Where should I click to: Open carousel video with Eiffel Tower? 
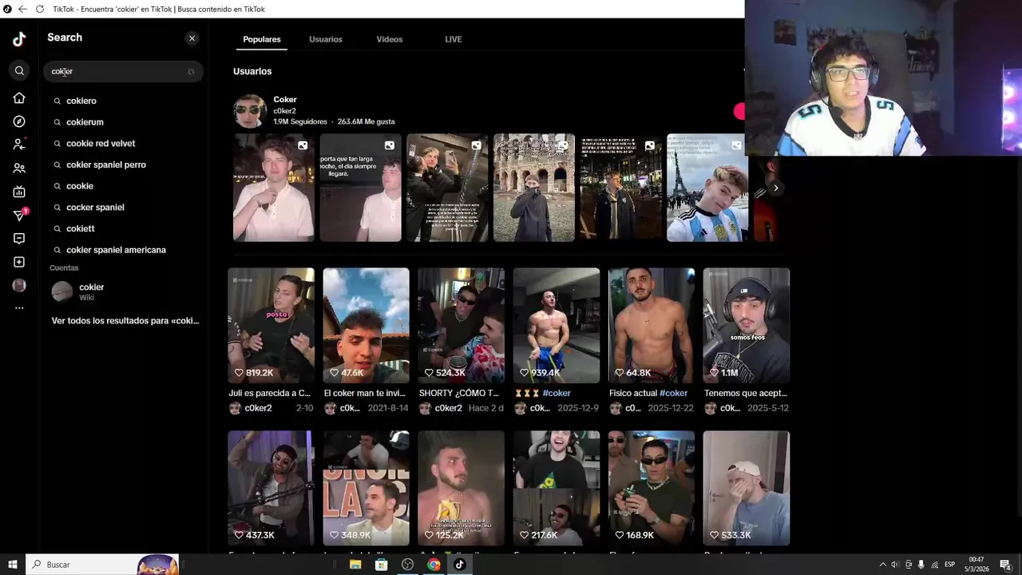click(x=707, y=188)
